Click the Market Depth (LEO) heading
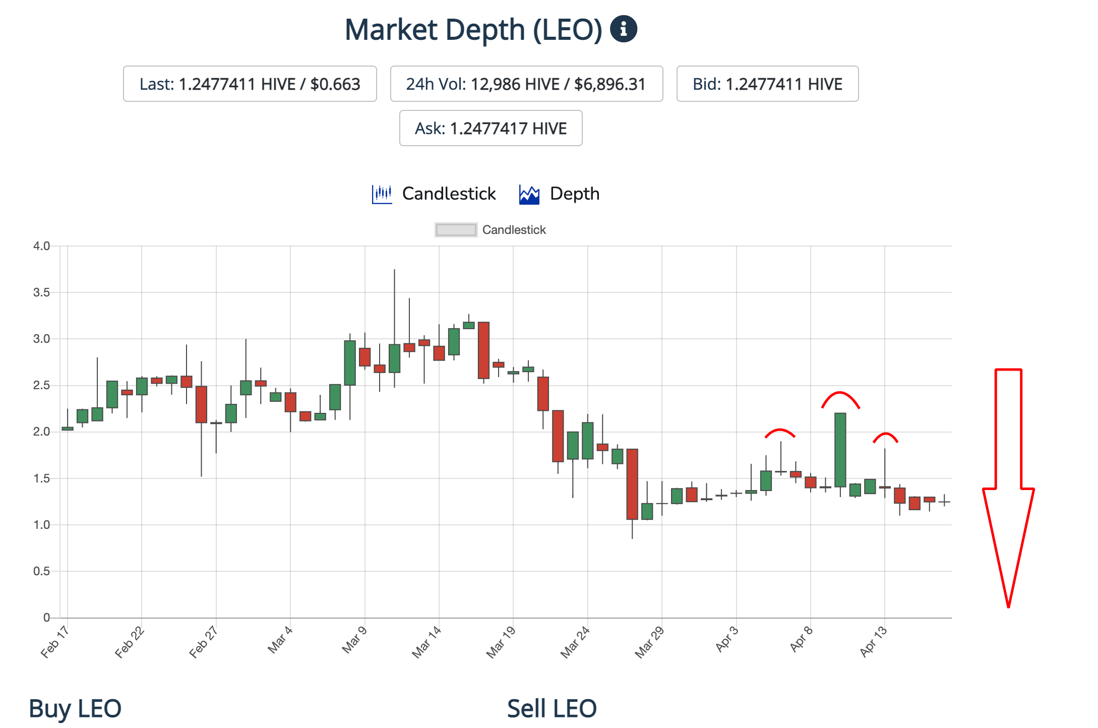The height and width of the screenshot is (728, 1098). pyautogui.click(x=473, y=29)
